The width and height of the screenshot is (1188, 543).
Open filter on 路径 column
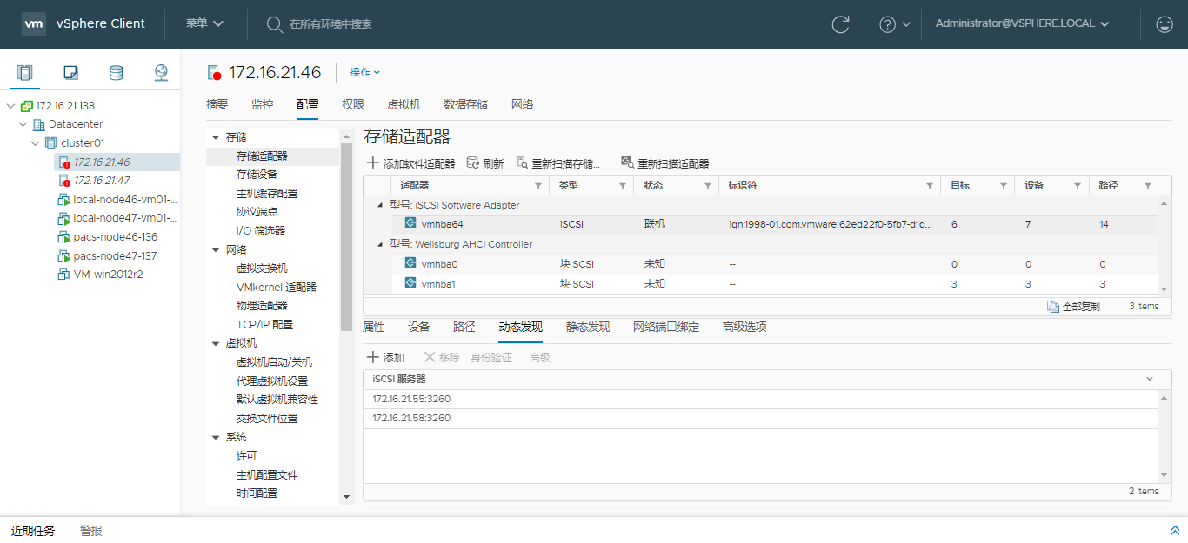pyautogui.click(x=1147, y=186)
